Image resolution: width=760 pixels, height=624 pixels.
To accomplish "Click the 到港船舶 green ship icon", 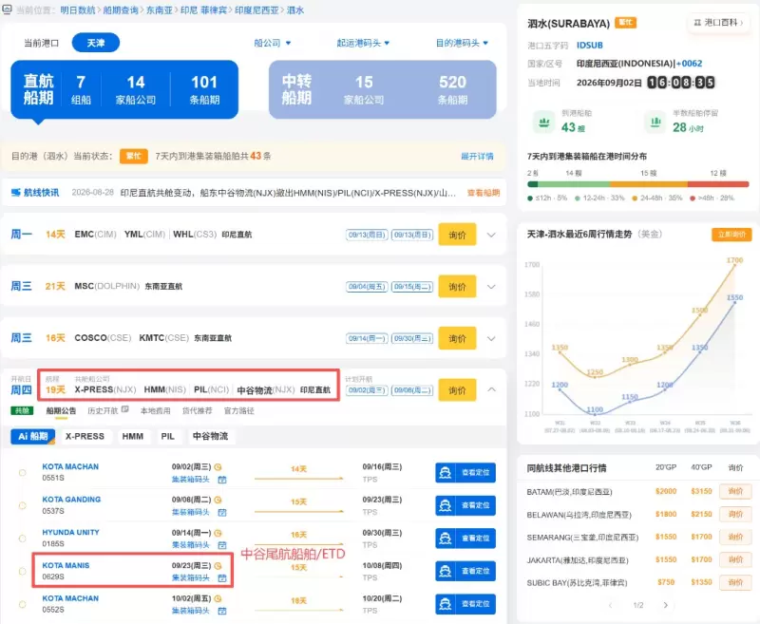I will click(x=543, y=123).
